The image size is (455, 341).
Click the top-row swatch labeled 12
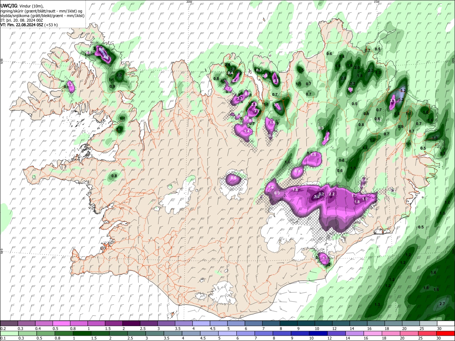point(341,324)
